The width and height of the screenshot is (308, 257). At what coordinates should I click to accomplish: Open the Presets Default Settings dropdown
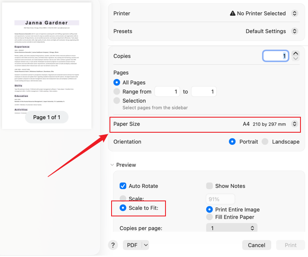coord(295,31)
